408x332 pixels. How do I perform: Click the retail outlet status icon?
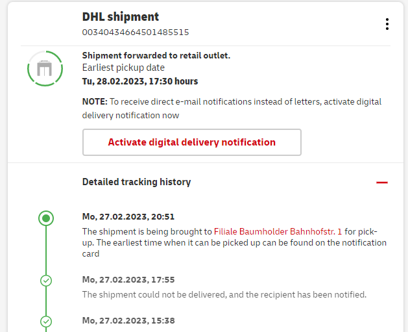(45, 68)
